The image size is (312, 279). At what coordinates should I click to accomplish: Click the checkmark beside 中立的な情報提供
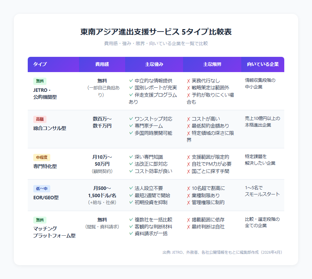point(130,80)
